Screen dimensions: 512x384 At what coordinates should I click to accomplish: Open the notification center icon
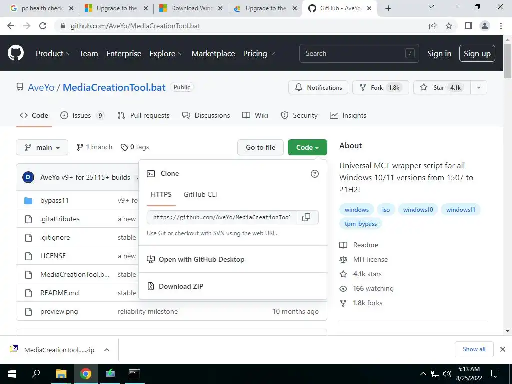coord(495,374)
